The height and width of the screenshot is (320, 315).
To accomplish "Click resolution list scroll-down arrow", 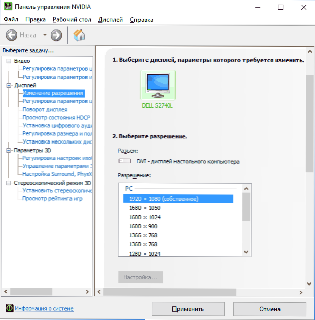I will click(x=246, y=252).
